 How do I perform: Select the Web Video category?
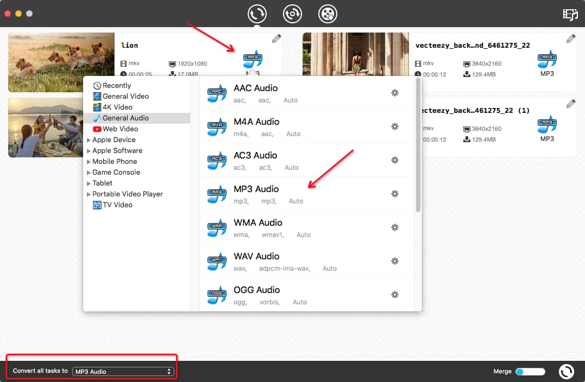[120, 129]
